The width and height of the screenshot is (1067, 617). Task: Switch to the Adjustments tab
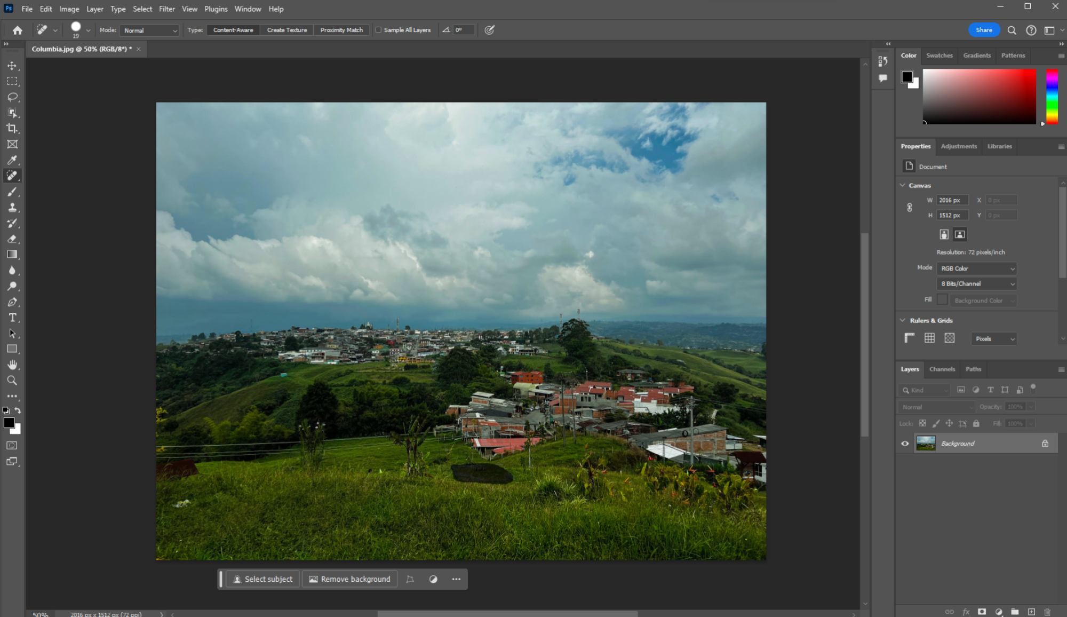[959, 146]
